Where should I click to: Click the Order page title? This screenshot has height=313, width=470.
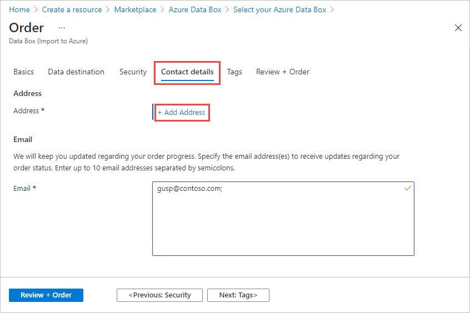(27, 28)
